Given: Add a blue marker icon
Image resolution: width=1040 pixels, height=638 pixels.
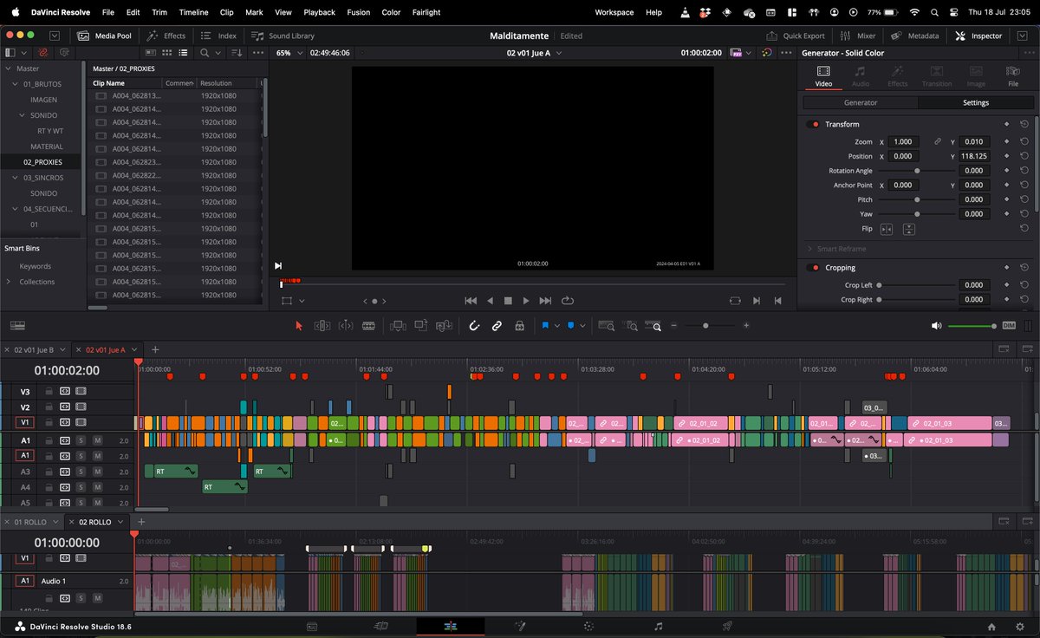Looking at the screenshot, I should (x=571, y=326).
